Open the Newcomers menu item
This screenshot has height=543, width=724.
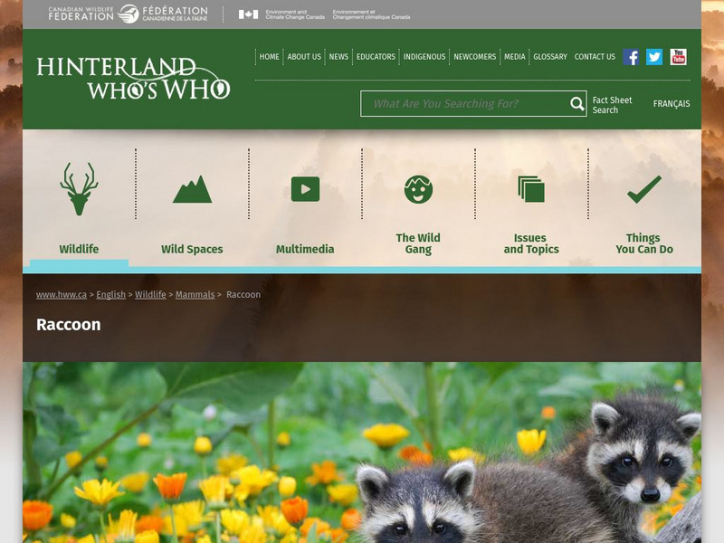[x=474, y=57]
